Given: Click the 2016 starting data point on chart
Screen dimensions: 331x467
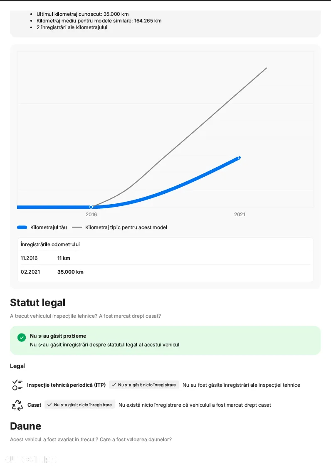Looking at the screenshot, I should point(91,207).
